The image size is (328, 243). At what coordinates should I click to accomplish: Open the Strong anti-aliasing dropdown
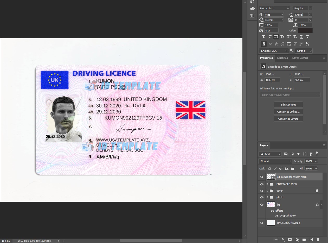pyautogui.click(x=304, y=51)
